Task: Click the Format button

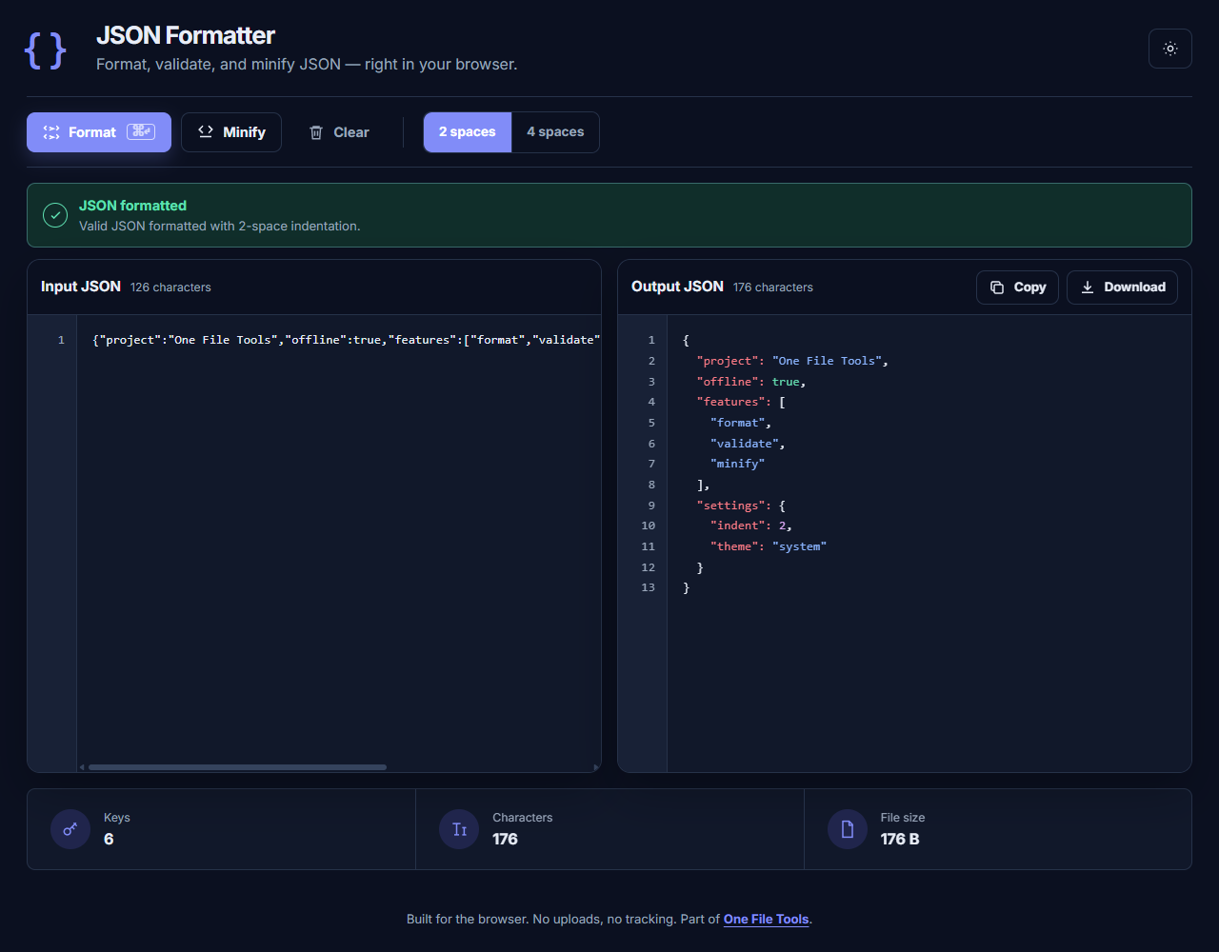Action: click(x=99, y=132)
